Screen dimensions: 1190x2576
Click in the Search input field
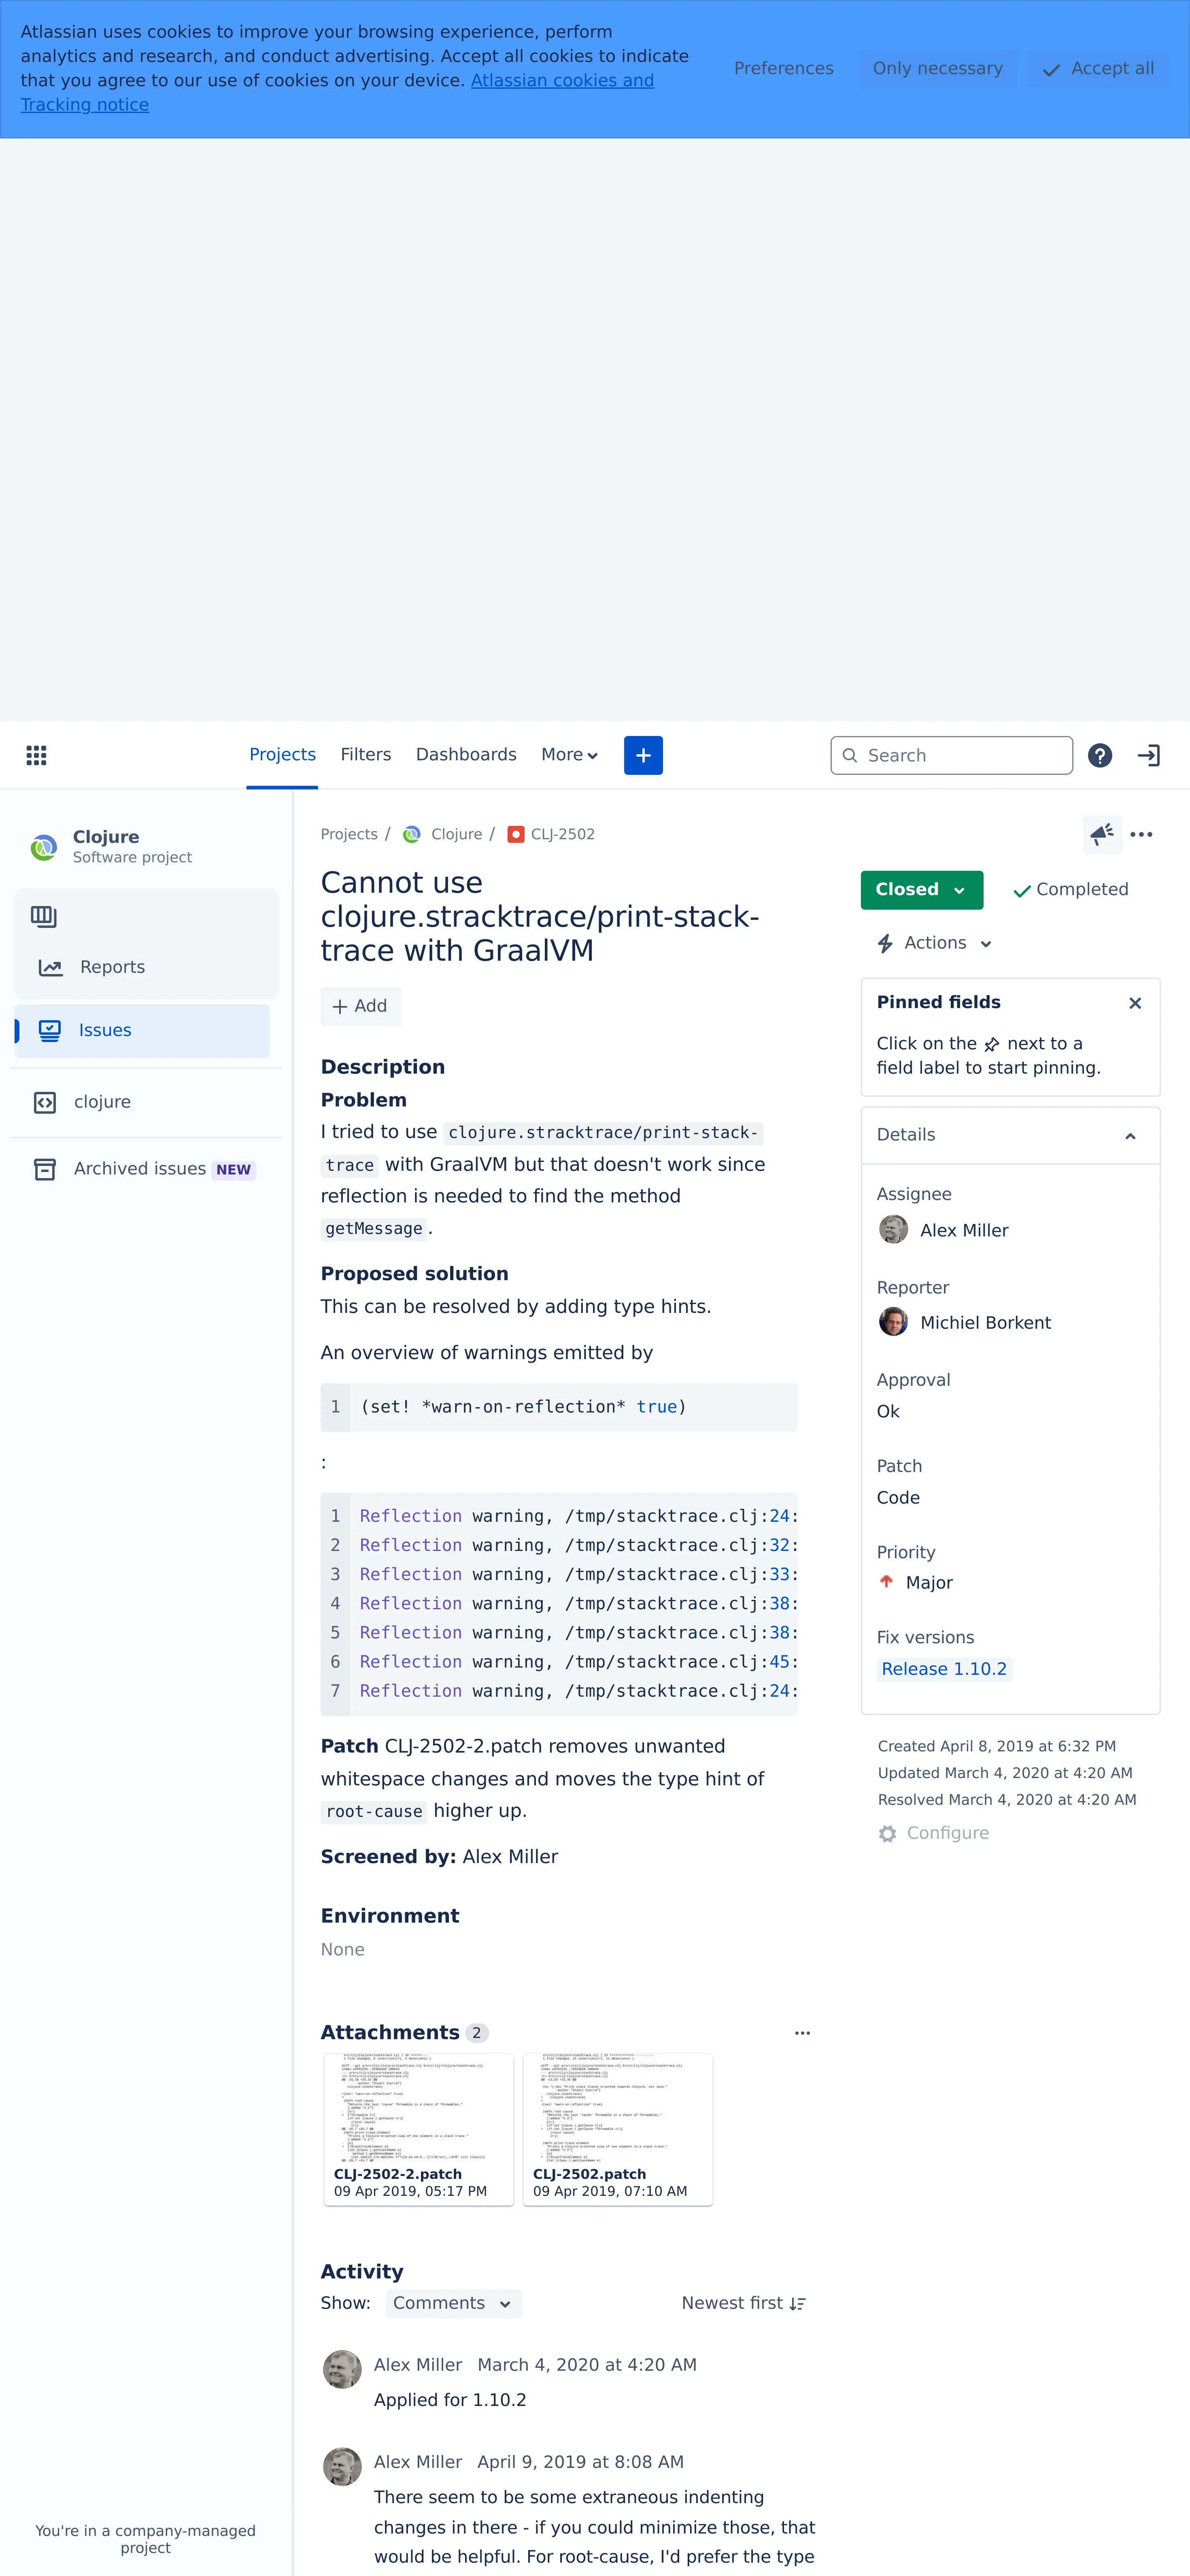(951, 755)
